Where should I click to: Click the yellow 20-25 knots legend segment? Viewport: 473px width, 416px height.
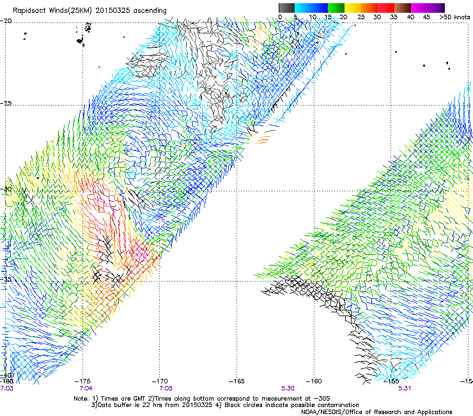353,8
